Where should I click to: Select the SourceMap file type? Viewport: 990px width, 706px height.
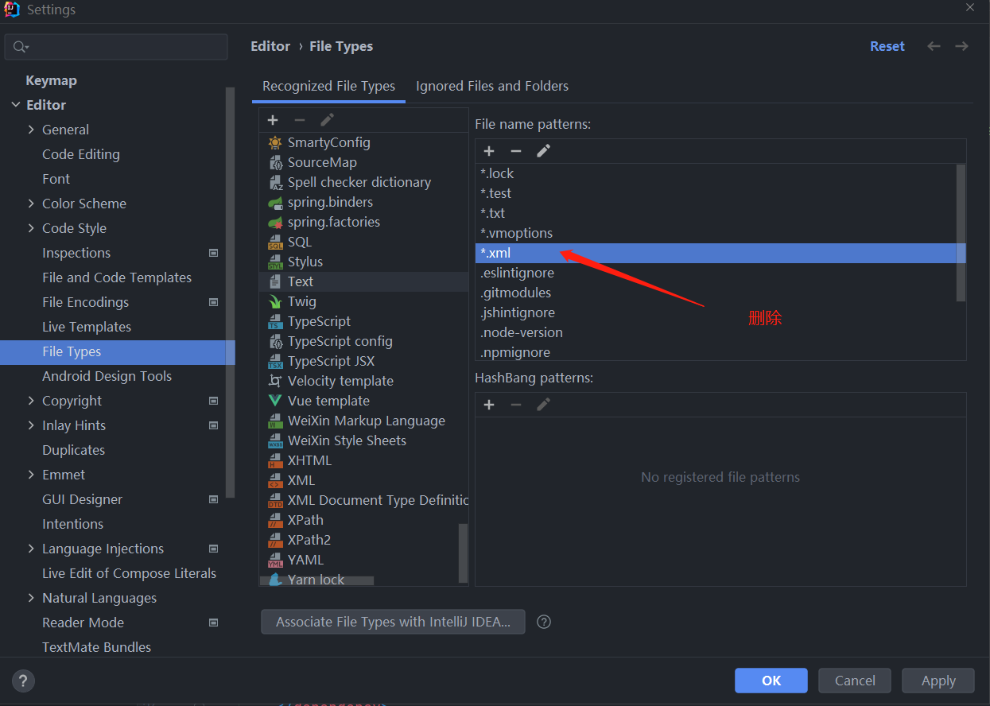[364, 162]
